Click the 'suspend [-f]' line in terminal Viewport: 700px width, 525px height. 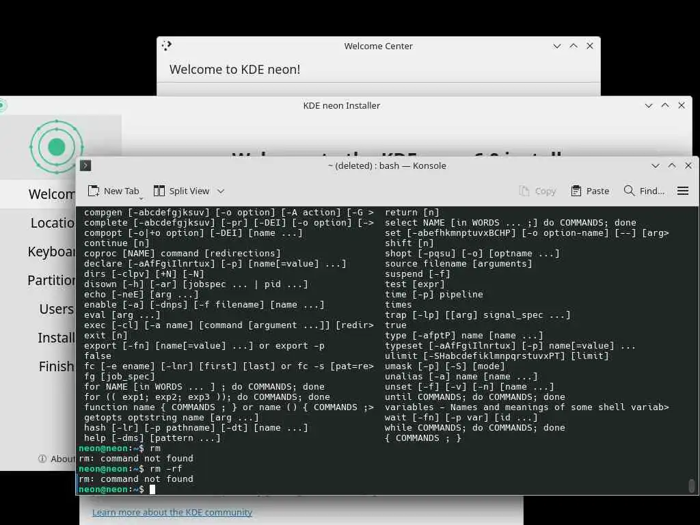(418, 273)
